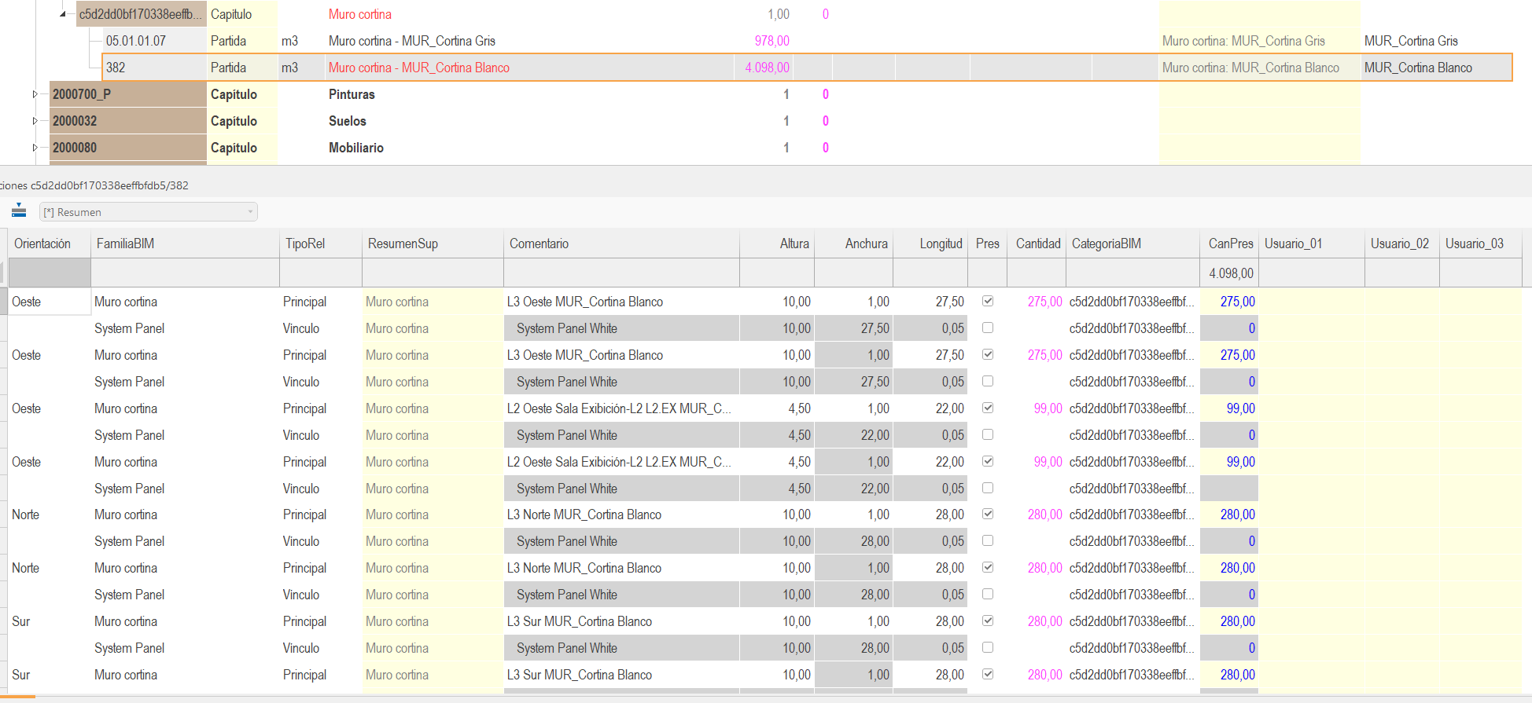The image size is (1532, 703).
Task: Select the partida code 382
Action: click(x=116, y=68)
